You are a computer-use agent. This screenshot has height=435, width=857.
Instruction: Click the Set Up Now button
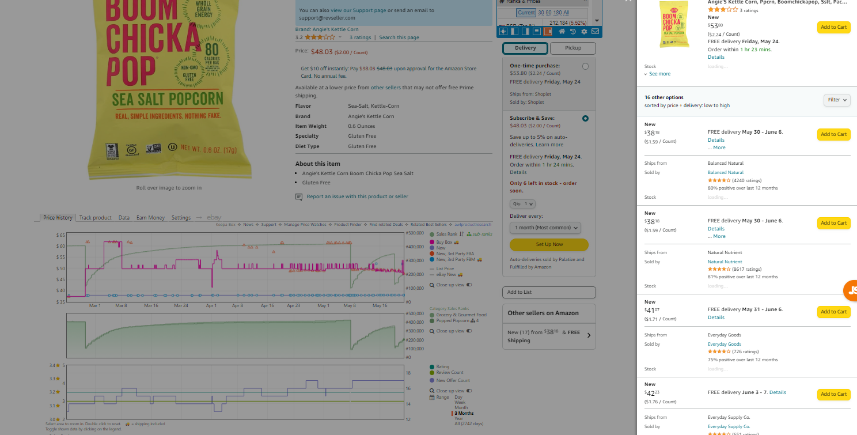point(549,244)
